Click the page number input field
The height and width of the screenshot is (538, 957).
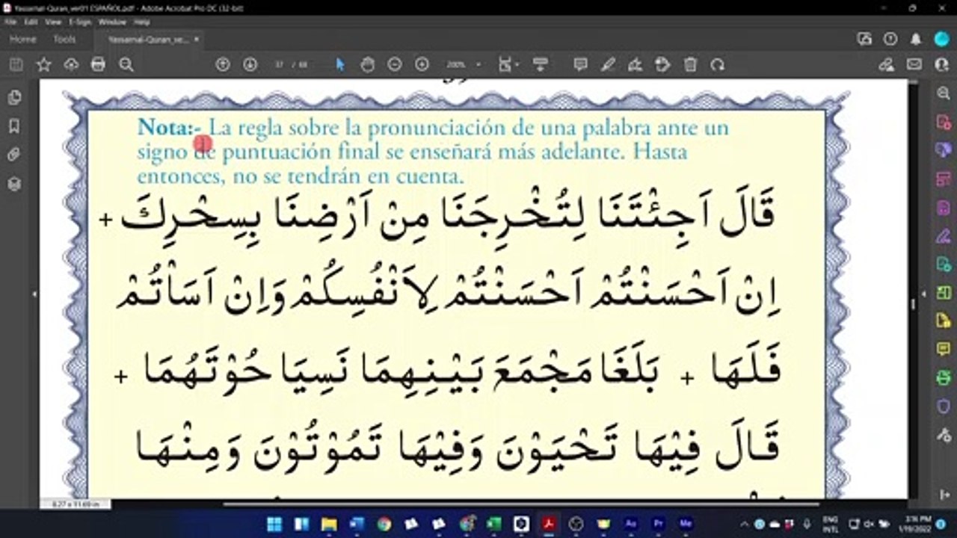pyautogui.click(x=280, y=65)
